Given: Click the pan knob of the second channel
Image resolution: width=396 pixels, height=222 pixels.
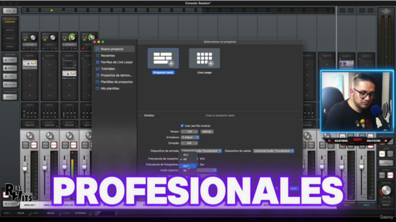Looking at the screenshot, I should (49, 136).
